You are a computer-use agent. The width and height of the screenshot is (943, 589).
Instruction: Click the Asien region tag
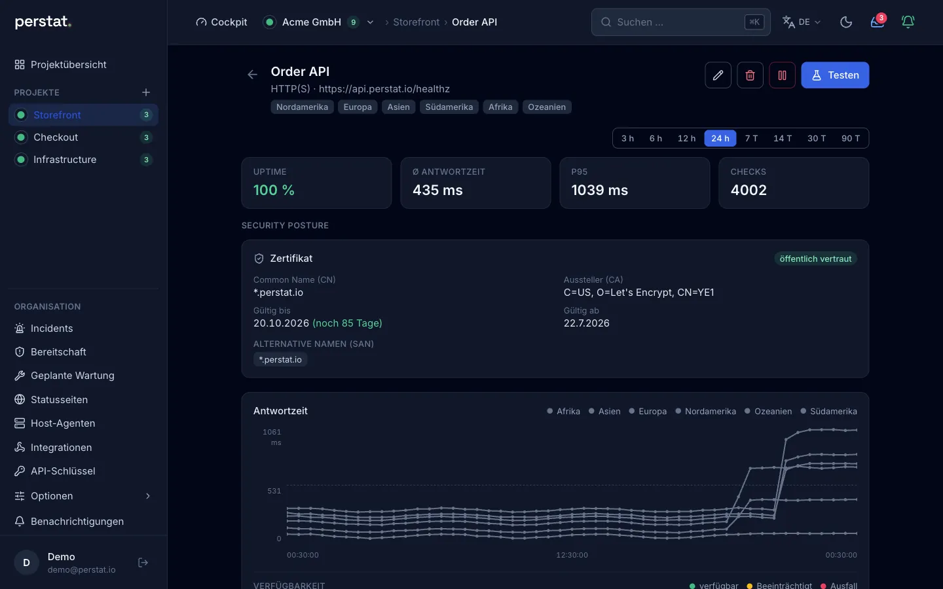[398, 107]
